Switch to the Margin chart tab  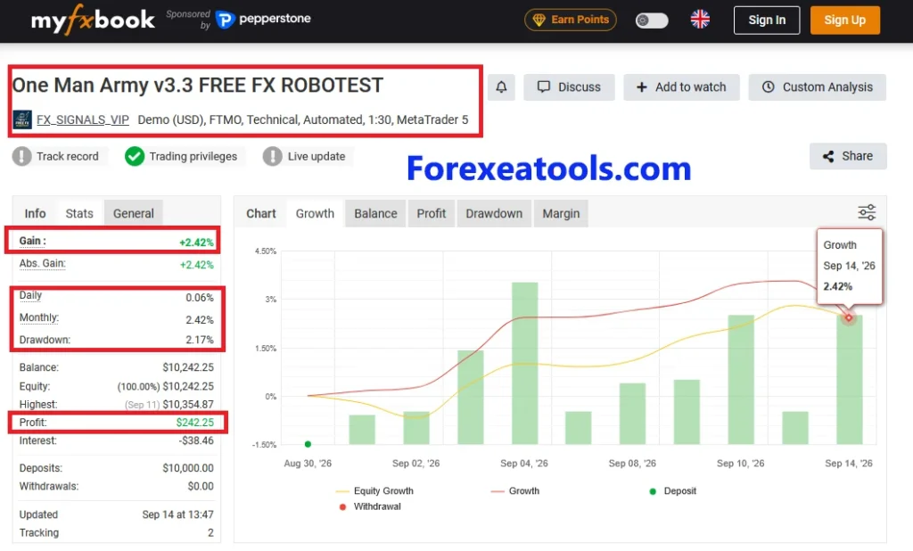pyautogui.click(x=562, y=213)
